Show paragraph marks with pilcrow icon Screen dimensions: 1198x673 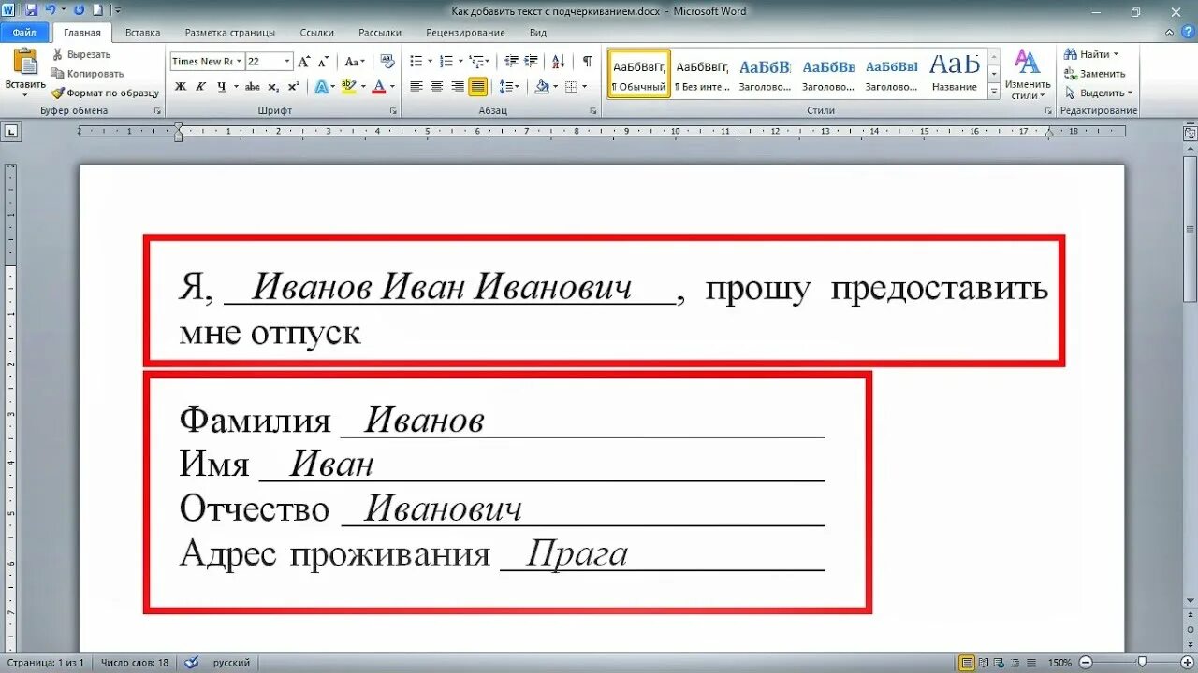tap(587, 62)
